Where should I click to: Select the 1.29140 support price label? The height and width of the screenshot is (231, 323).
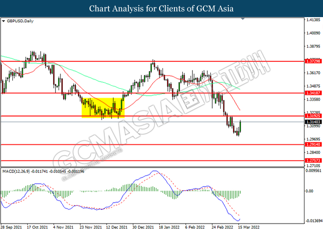coord(313,144)
